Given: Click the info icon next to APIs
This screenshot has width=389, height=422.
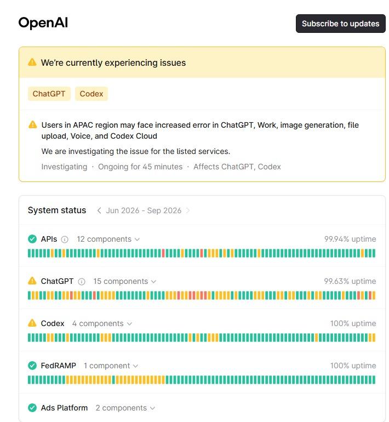Looking at the screenshot, I should pos(65,239).
